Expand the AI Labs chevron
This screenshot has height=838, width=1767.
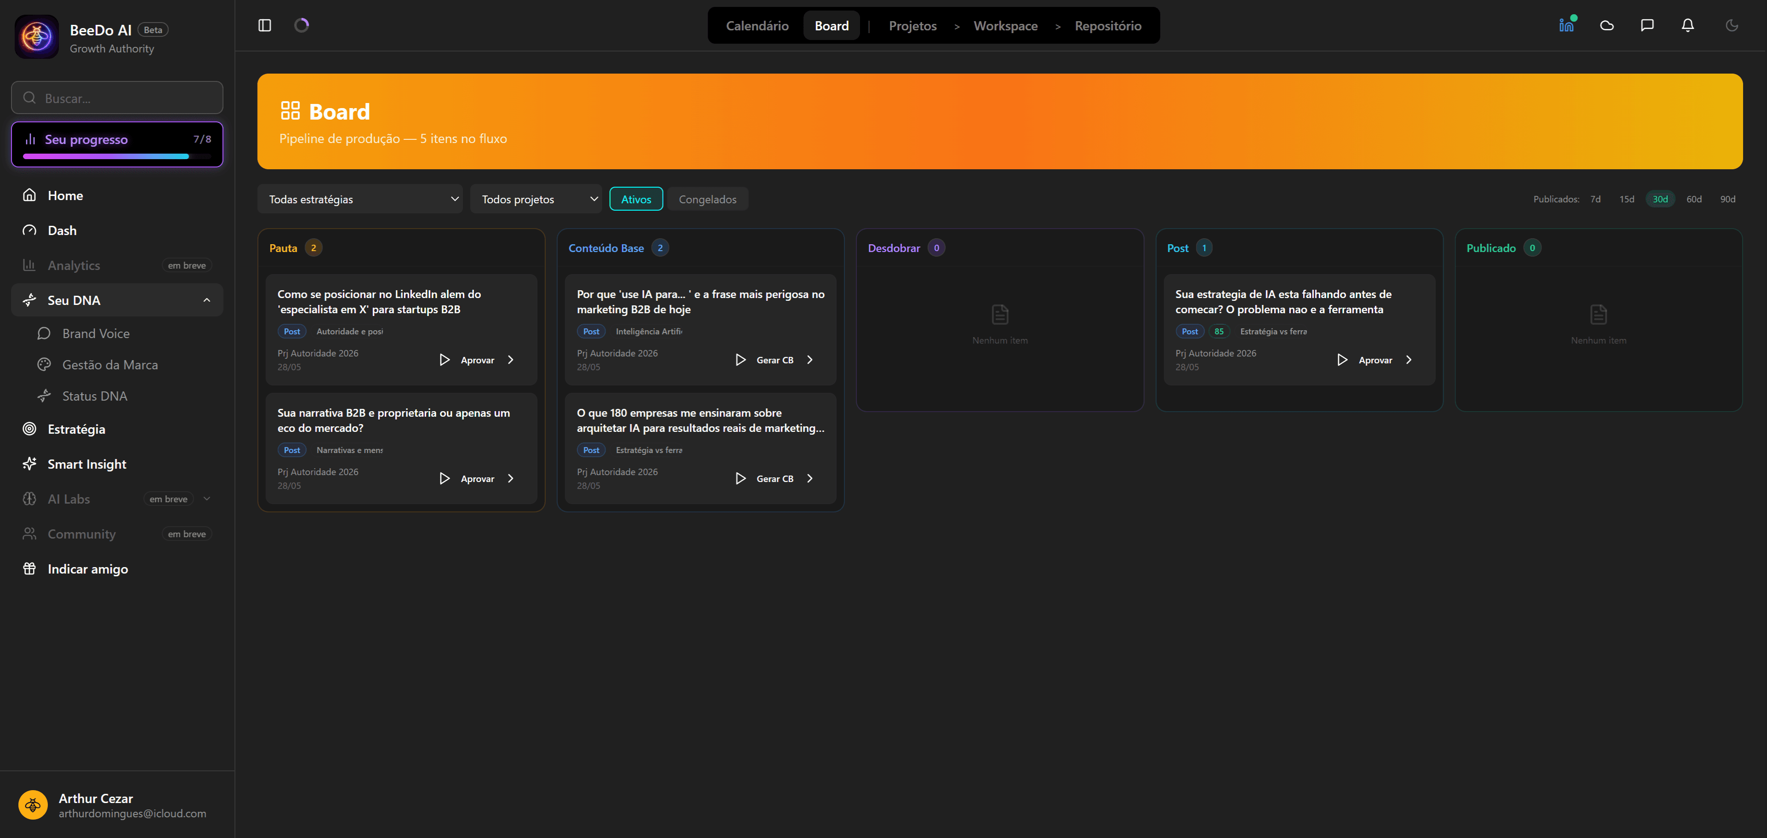[207, 499]
